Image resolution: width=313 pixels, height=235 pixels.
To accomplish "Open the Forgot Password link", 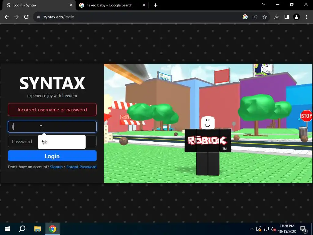I will point(81,167).
